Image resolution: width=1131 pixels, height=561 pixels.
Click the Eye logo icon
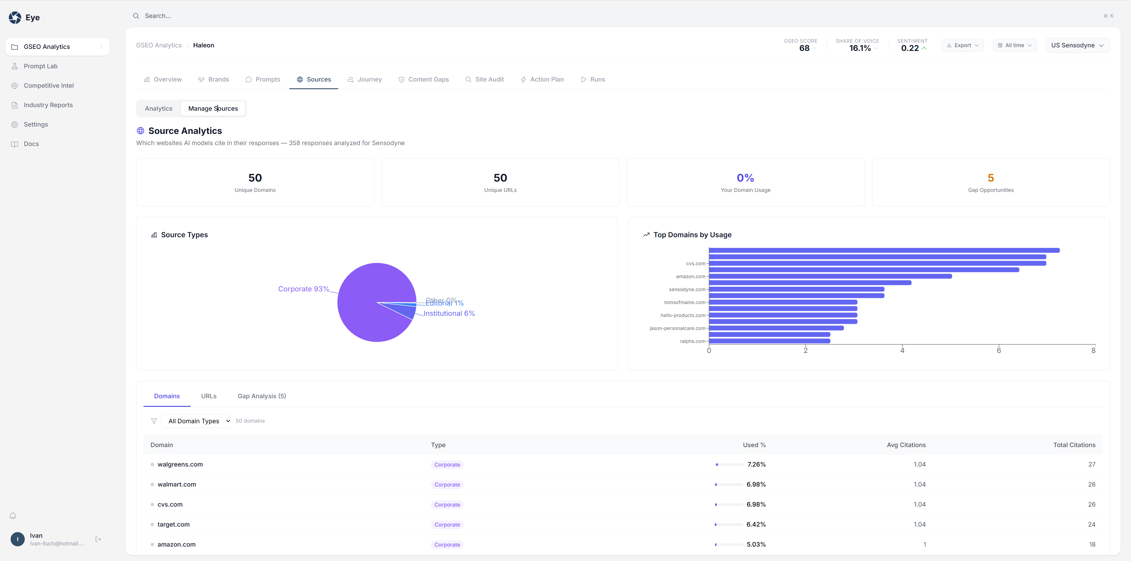pyautogui.click(x=15, y=18)
